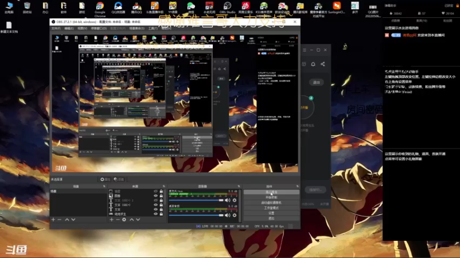Pop out the 混音器 dock panel

pos(239,186)
